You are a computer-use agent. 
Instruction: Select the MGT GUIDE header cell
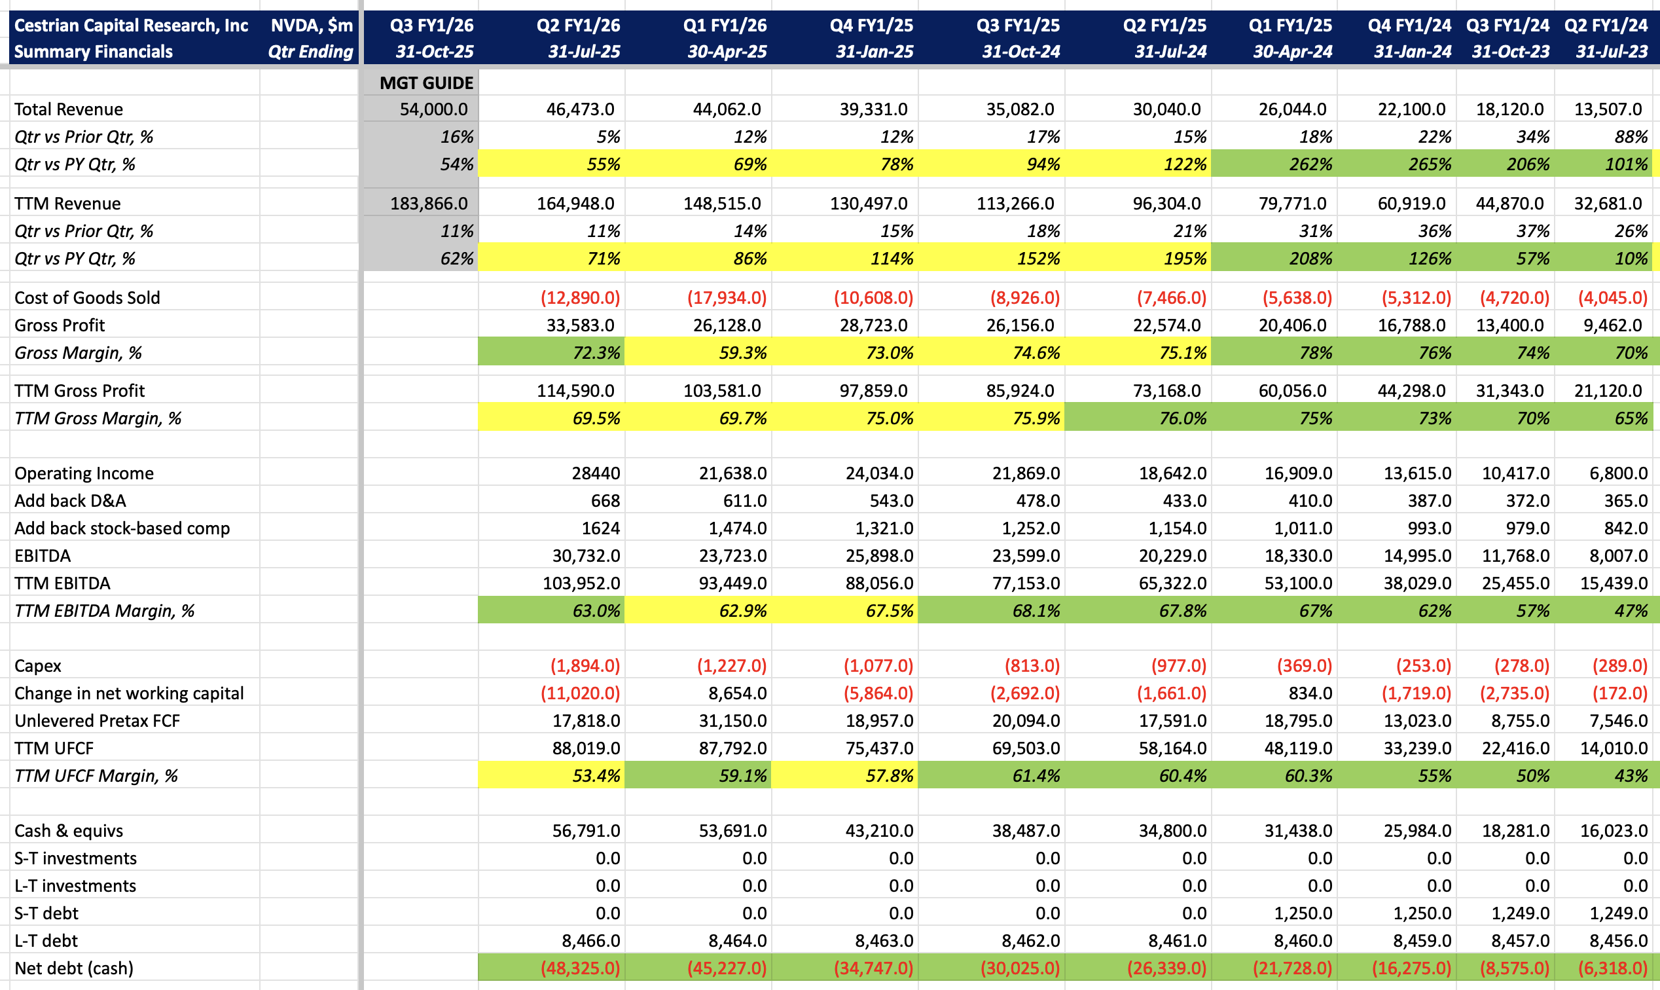[425, 82]
